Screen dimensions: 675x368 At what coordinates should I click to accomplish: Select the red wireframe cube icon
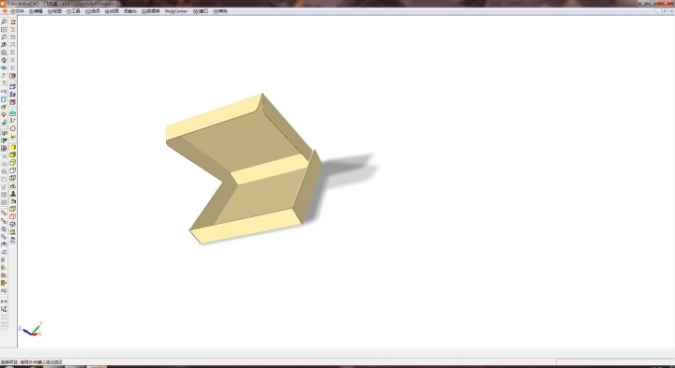click(12, 216)
